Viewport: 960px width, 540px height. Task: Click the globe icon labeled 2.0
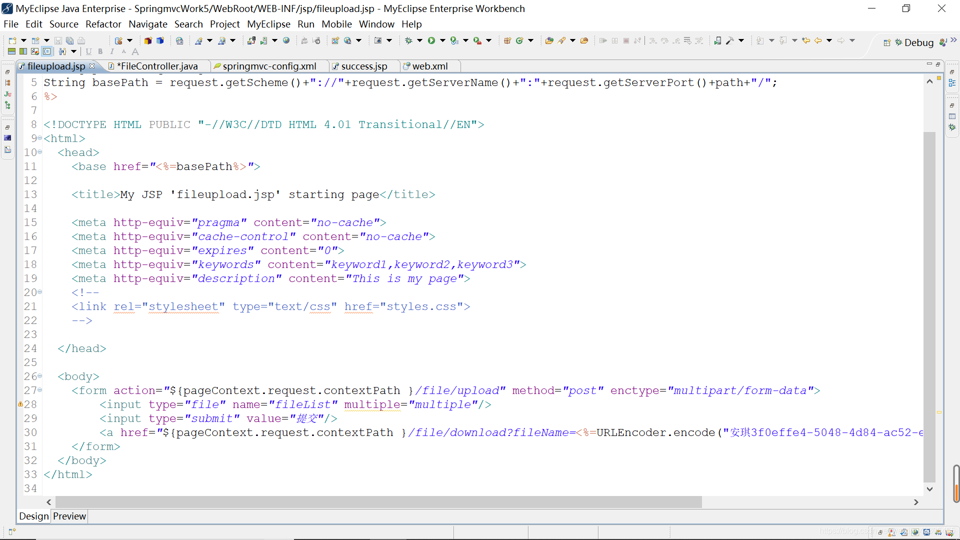[179, 40]
